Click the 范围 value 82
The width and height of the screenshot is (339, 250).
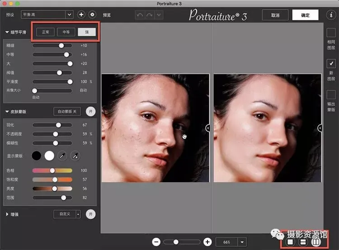pyautogui.click(x=85, y=198)
